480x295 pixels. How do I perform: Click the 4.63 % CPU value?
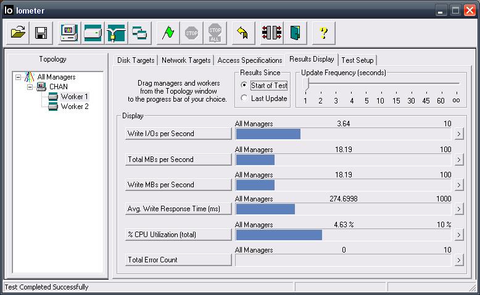[344, 225]
